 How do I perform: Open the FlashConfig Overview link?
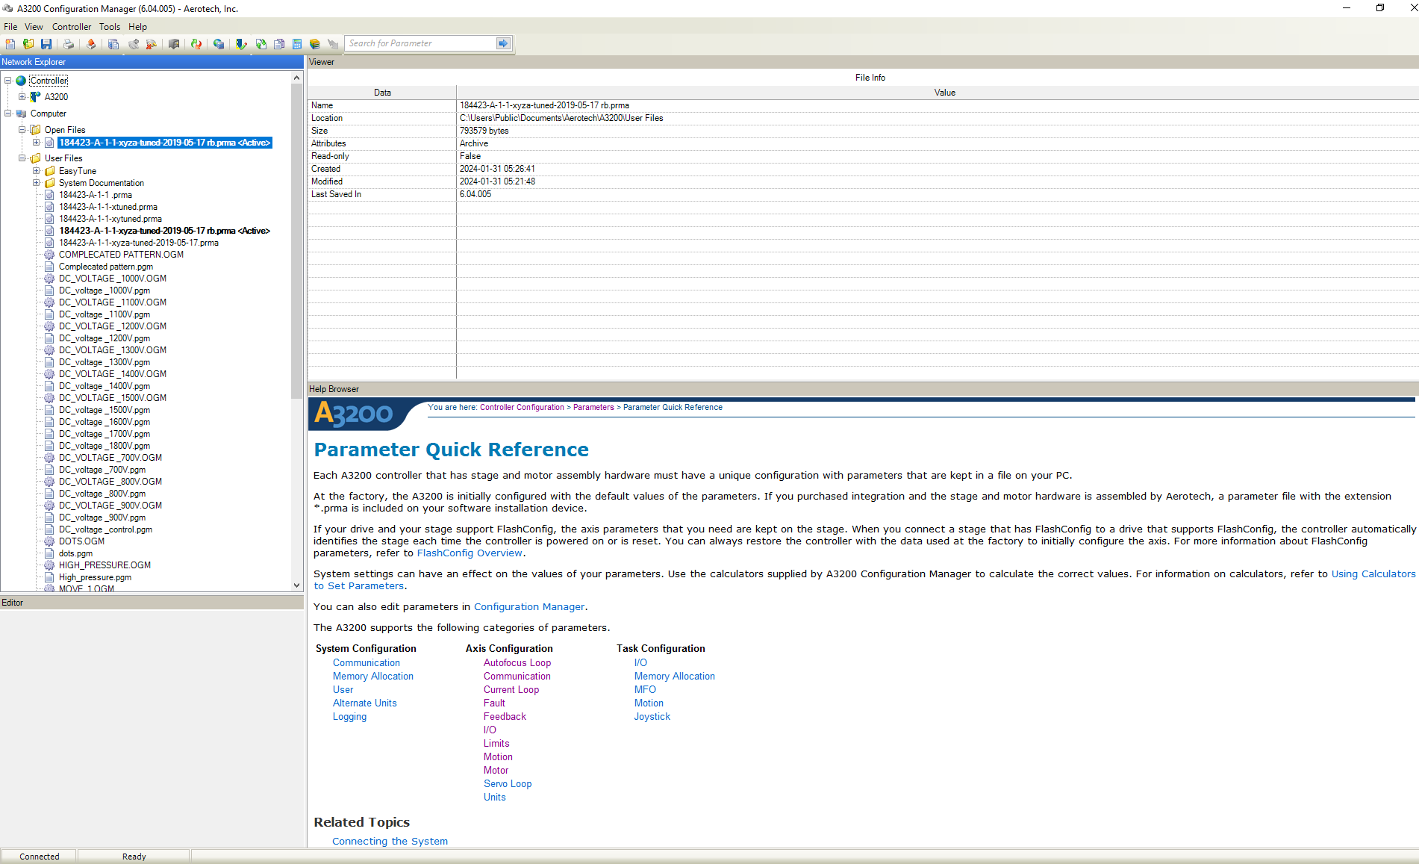[x=470, y=553]
